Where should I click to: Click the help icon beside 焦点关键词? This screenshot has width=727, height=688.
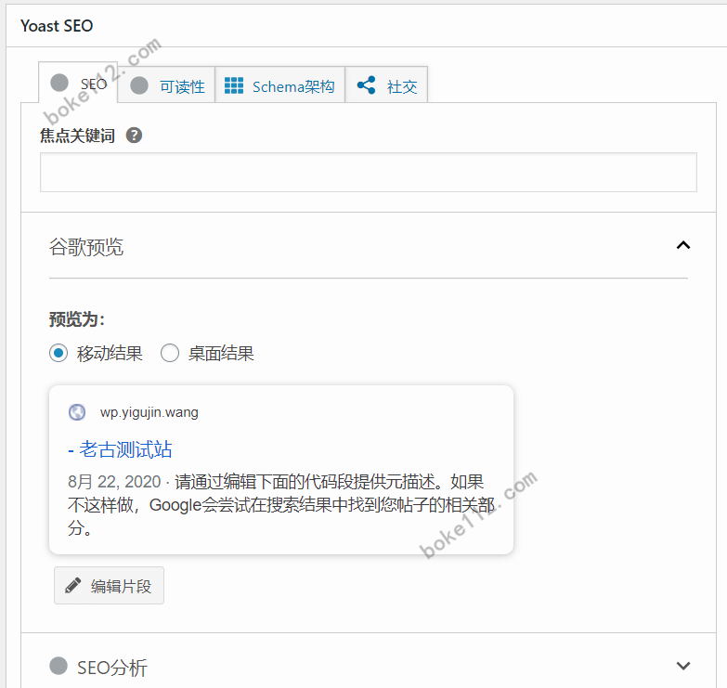[x=134, y=136]
